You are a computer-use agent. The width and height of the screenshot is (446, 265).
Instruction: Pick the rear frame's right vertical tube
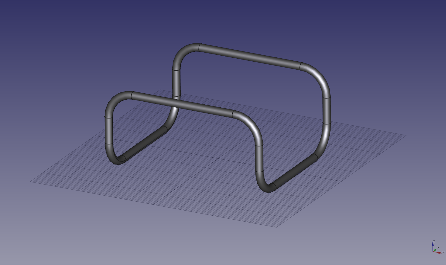pyautogui.click(x=327, y=111)
